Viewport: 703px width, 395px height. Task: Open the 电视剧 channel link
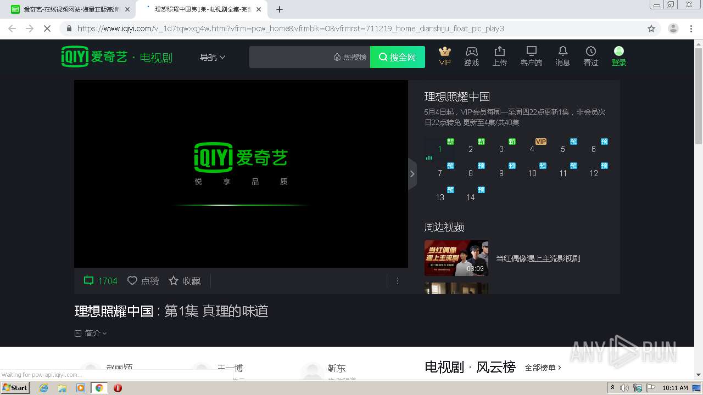(x=156, y=58)
